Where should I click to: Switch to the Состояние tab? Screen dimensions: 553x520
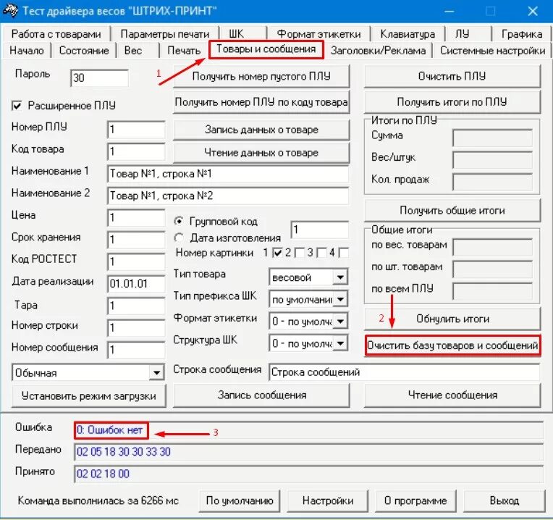coord(84,51)
